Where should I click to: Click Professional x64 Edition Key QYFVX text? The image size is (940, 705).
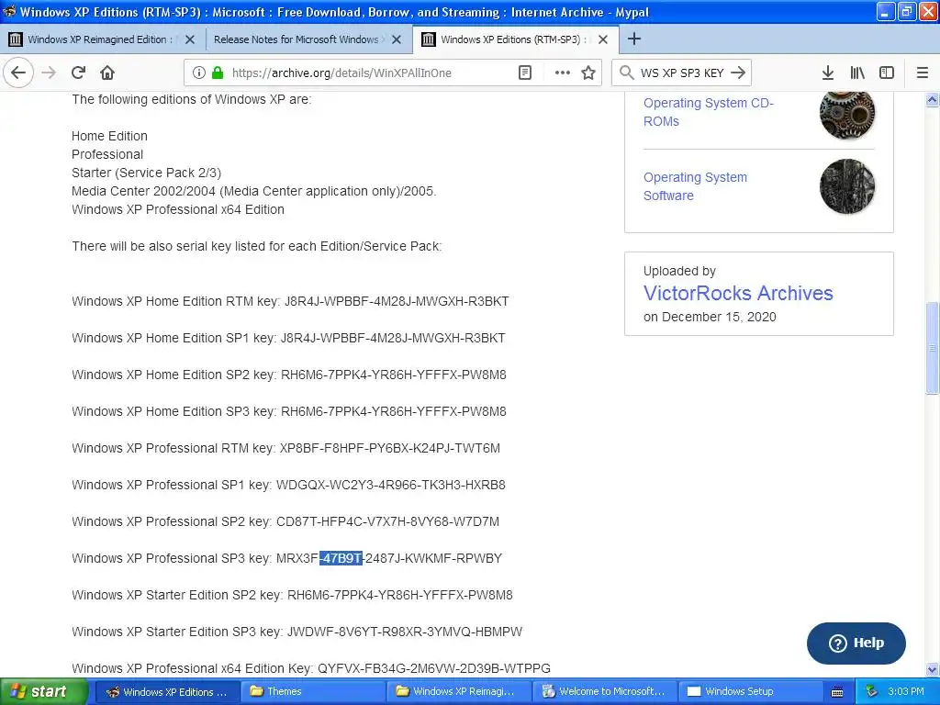(433, 668)
